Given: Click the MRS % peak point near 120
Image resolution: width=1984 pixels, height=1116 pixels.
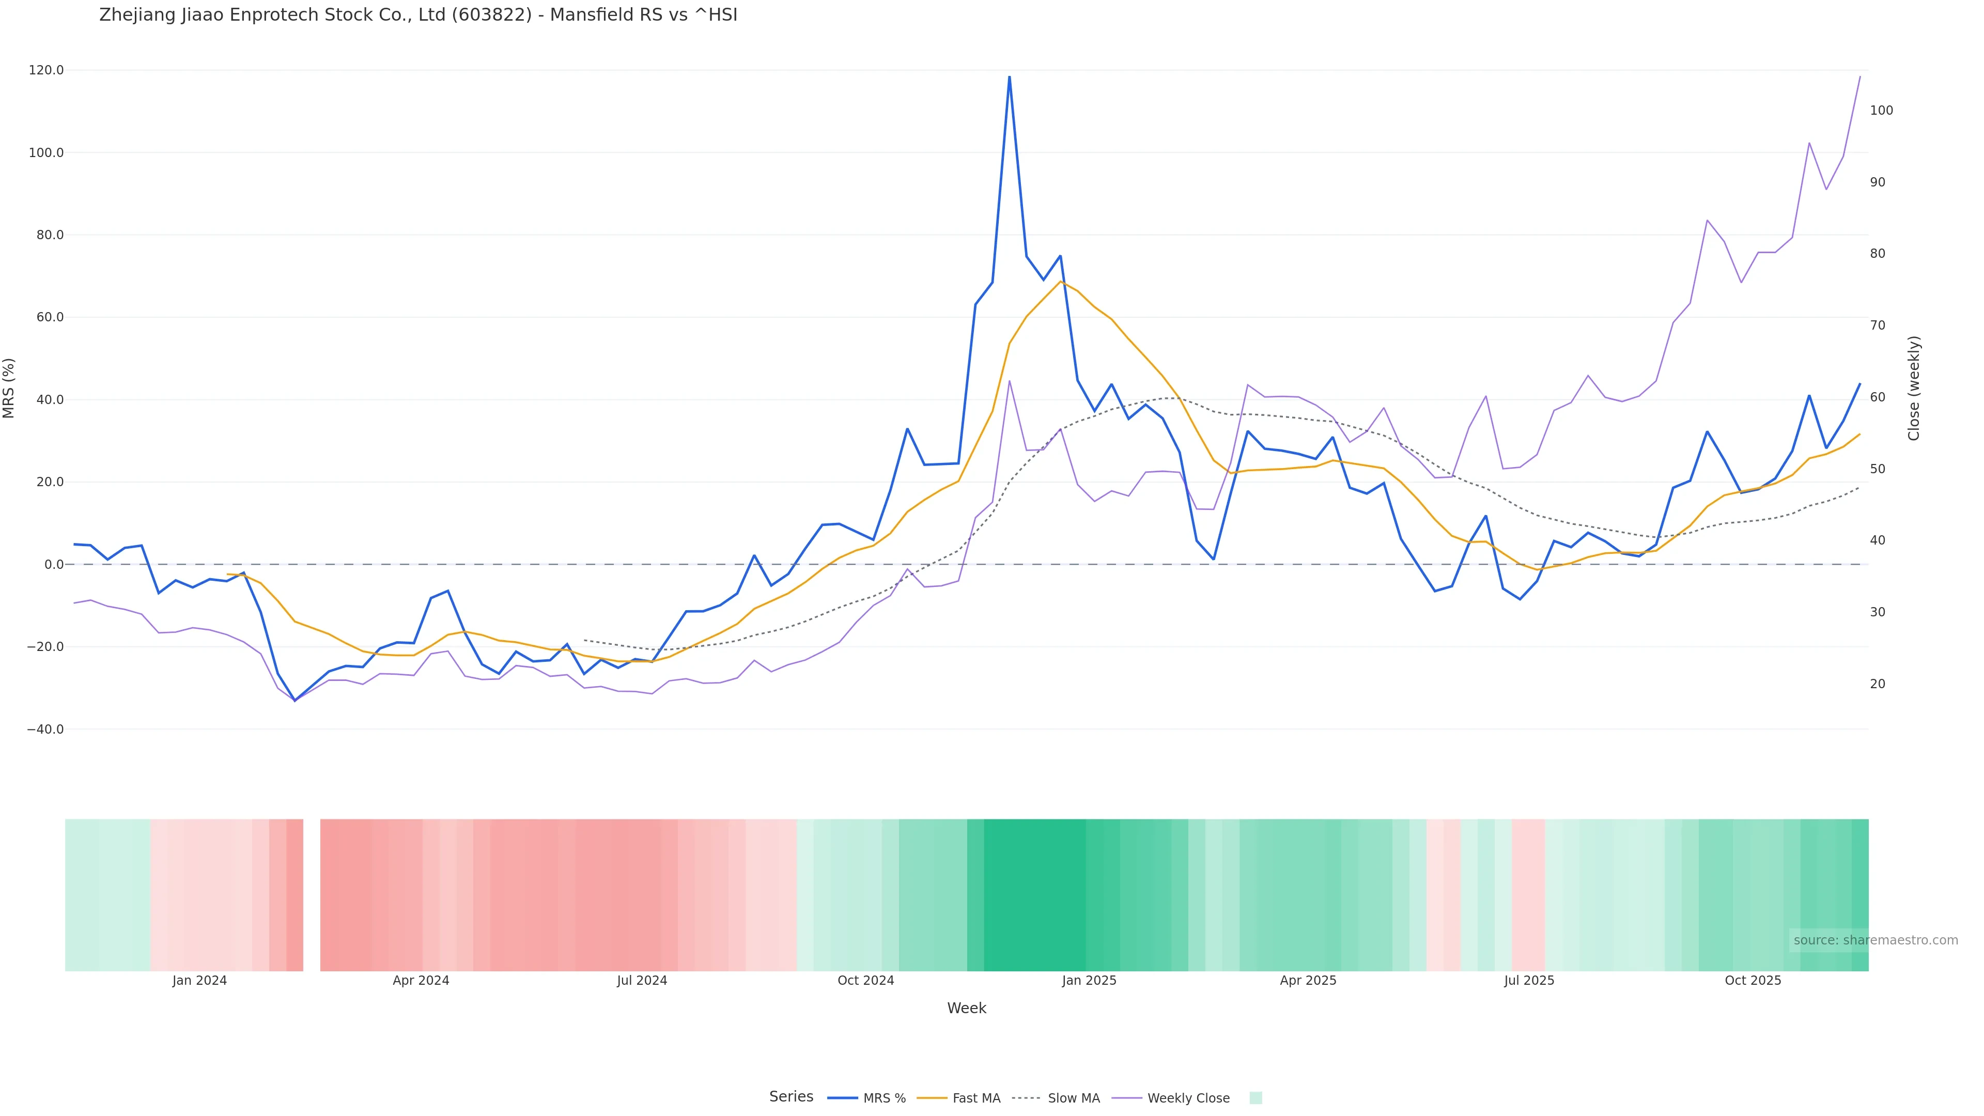Looking at the screenshot, I should pos(1009,77).
